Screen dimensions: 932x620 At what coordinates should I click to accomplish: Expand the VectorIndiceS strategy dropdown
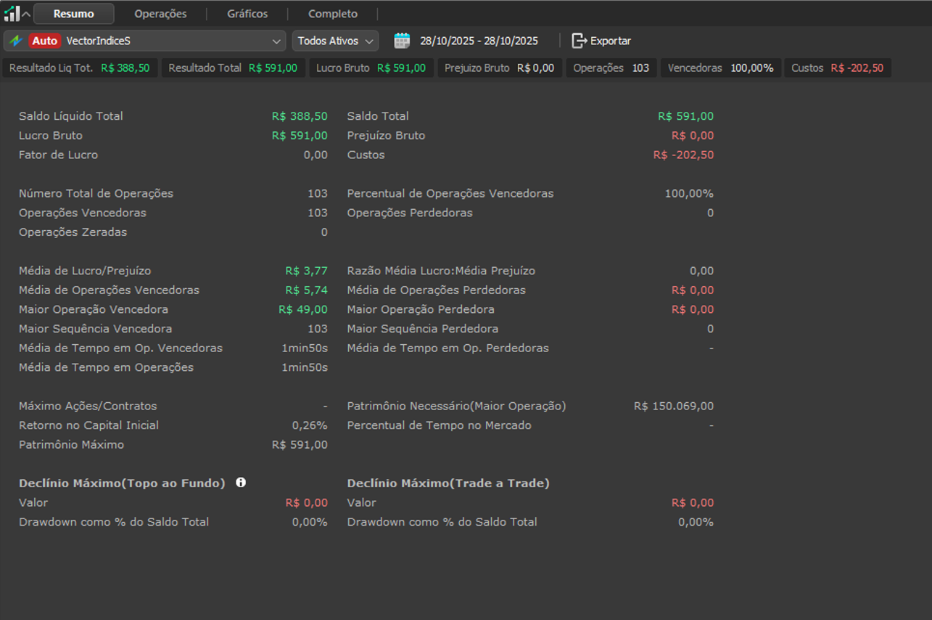coord(276,41)
